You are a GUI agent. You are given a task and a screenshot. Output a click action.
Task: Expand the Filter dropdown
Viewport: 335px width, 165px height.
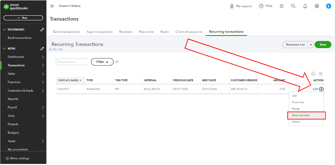pyautogui.click(x=102, y=62)
